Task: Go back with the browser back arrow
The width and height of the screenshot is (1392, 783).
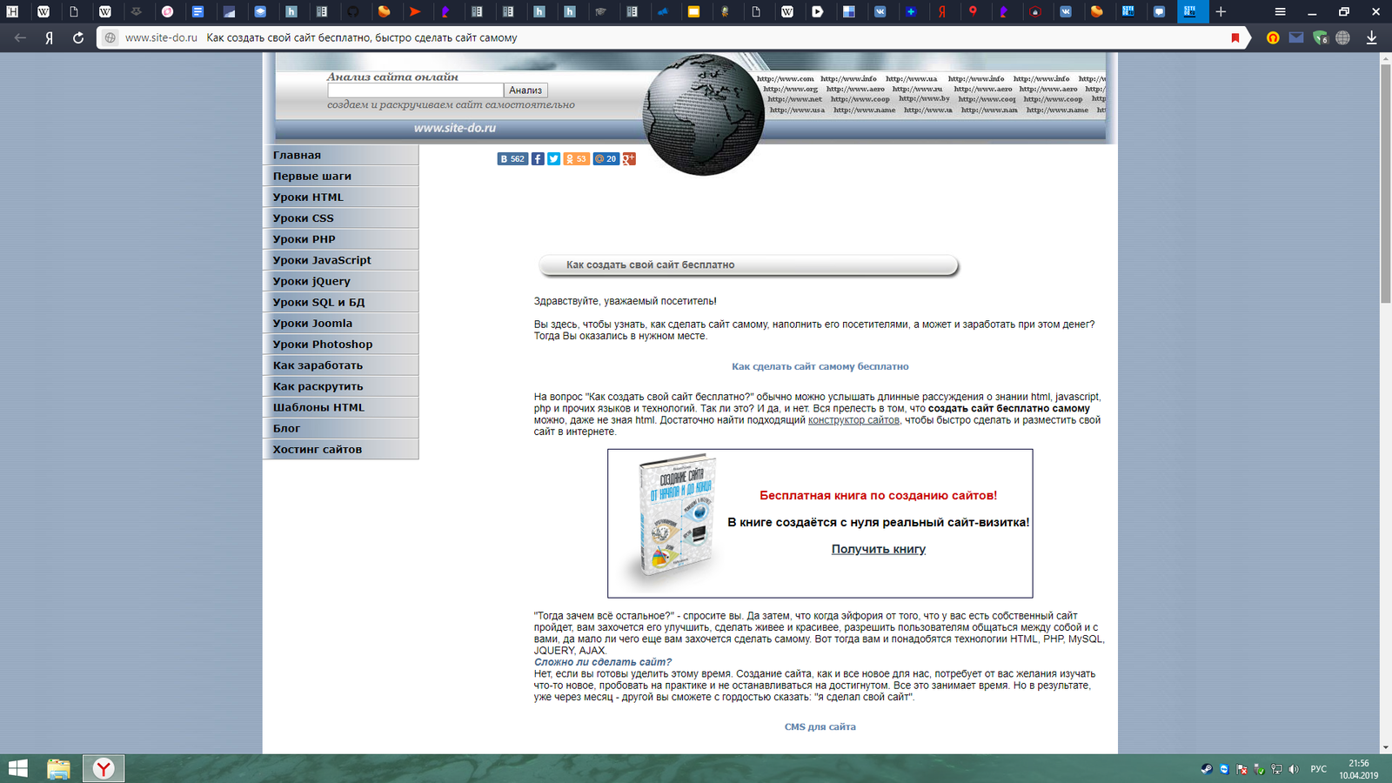Action: (x=20, y=37)
